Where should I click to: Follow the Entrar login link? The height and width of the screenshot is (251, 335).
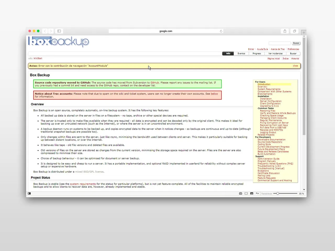tap(251, 49)
